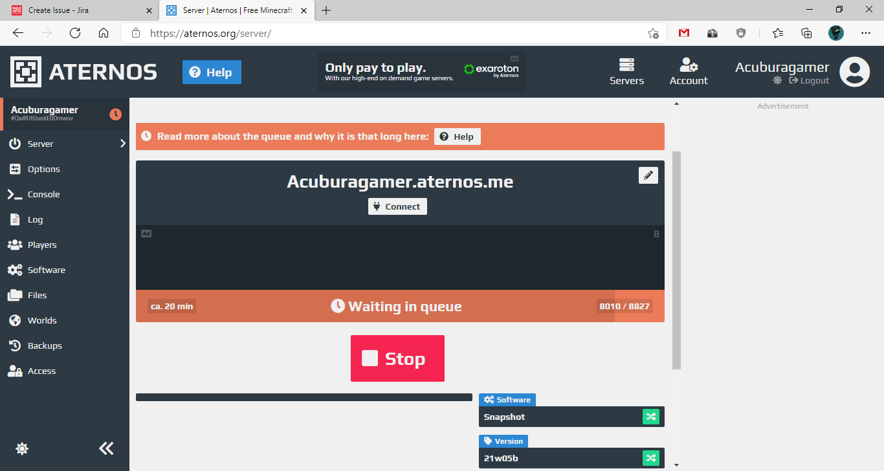884x471 pixels.
Task: Open a new browser tab
Action: click(x=326, y=10)
